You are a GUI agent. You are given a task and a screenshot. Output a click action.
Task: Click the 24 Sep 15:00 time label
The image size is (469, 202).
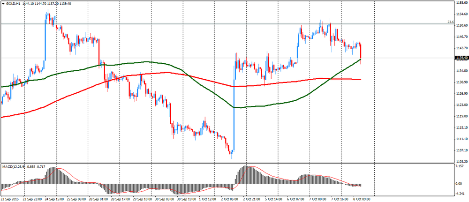(x=55, y=198)
